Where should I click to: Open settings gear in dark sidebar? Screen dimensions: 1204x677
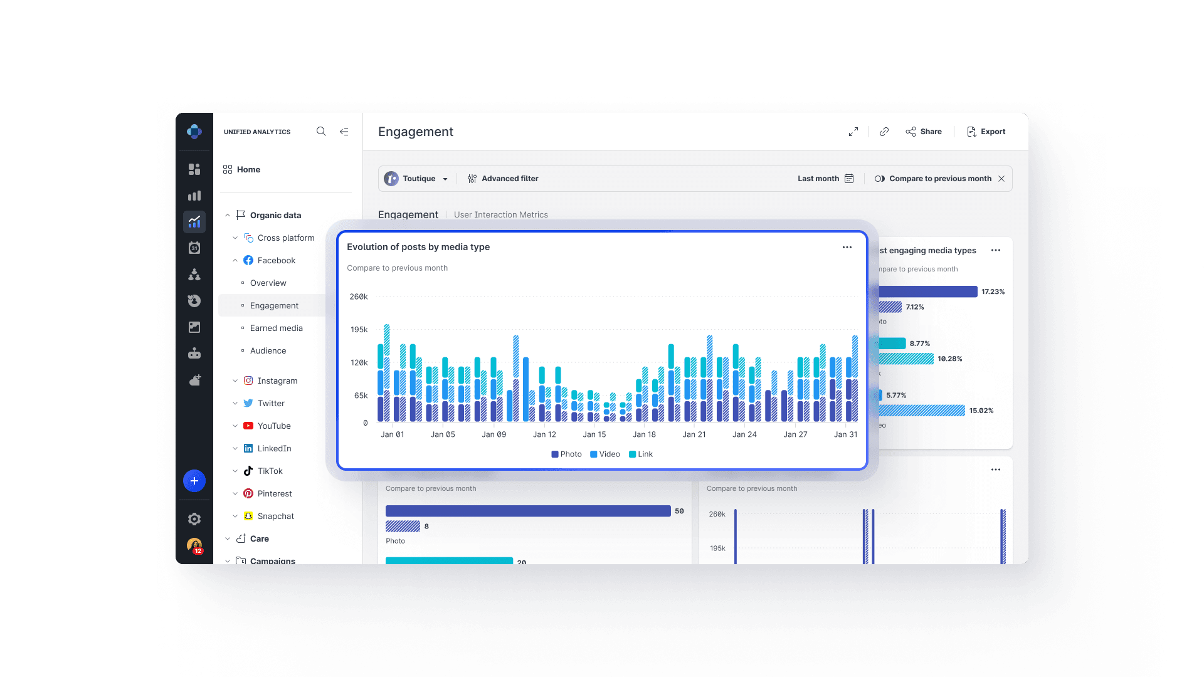tap(194, 519)
